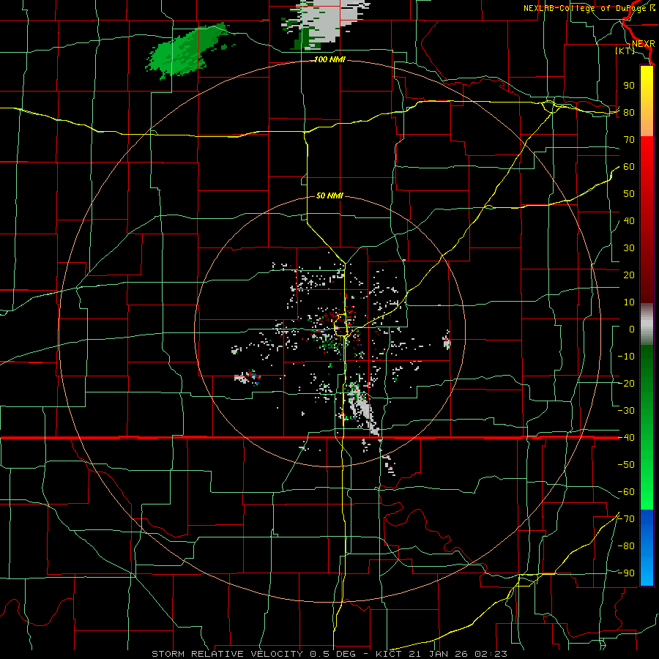Click the Storm Relative Velocity caption text

[x=329, y=654]
